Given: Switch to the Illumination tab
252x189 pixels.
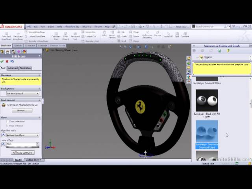Looking at the screenshot, I should pyautogui.click(x=25, y=68).
